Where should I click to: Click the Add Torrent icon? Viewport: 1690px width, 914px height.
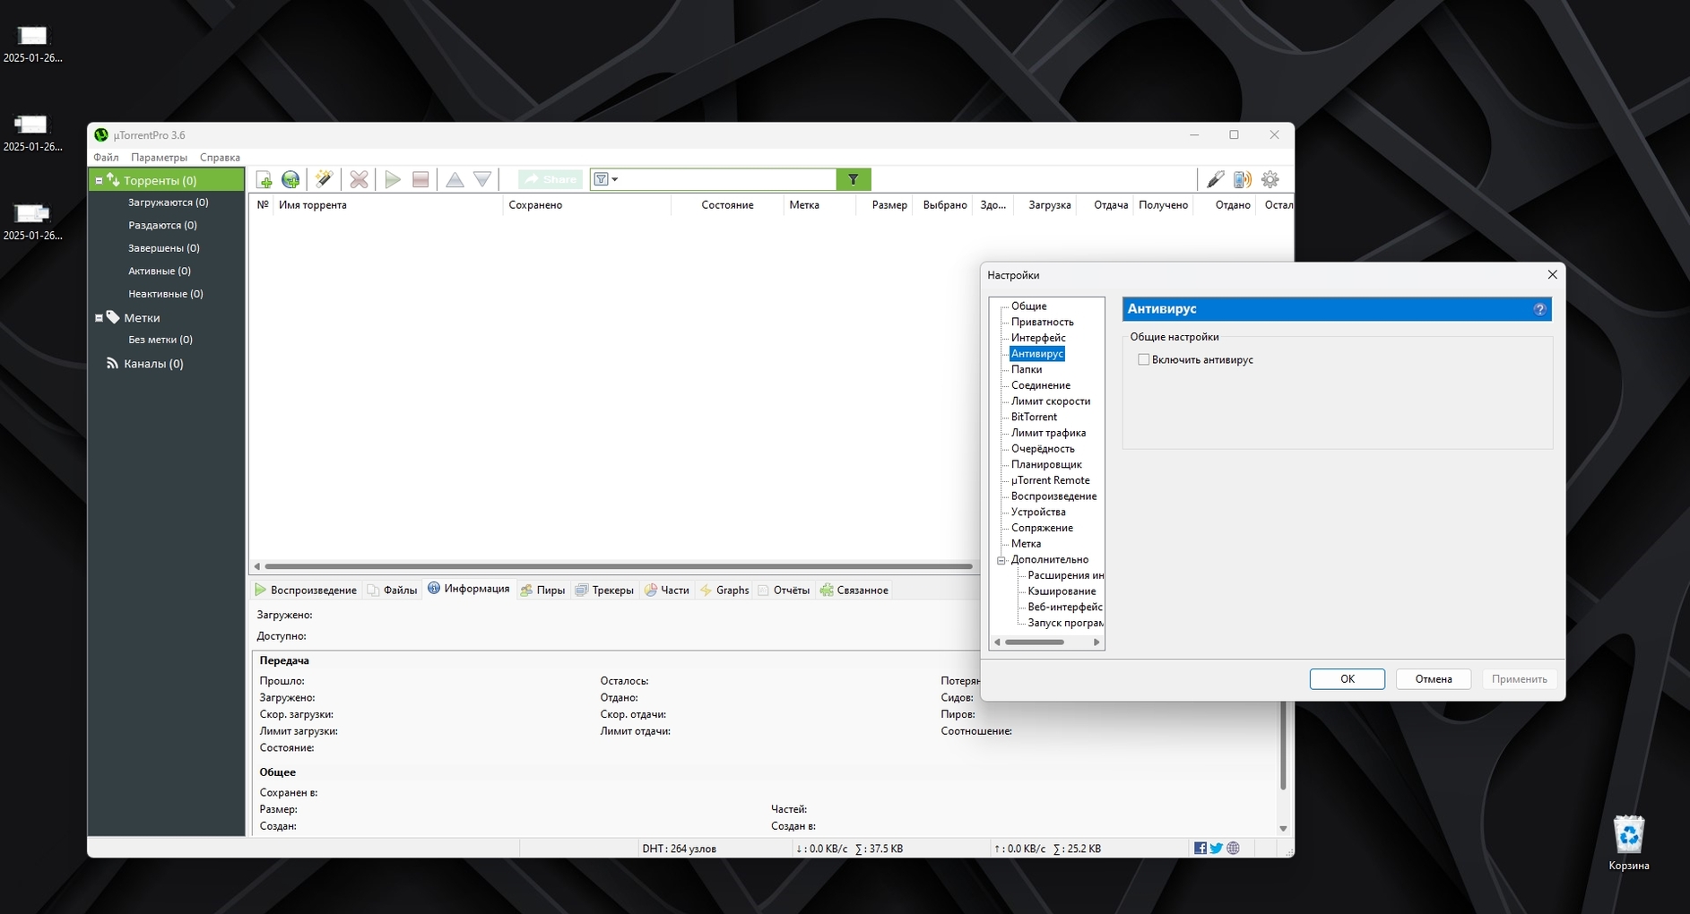tap(264, 180)
